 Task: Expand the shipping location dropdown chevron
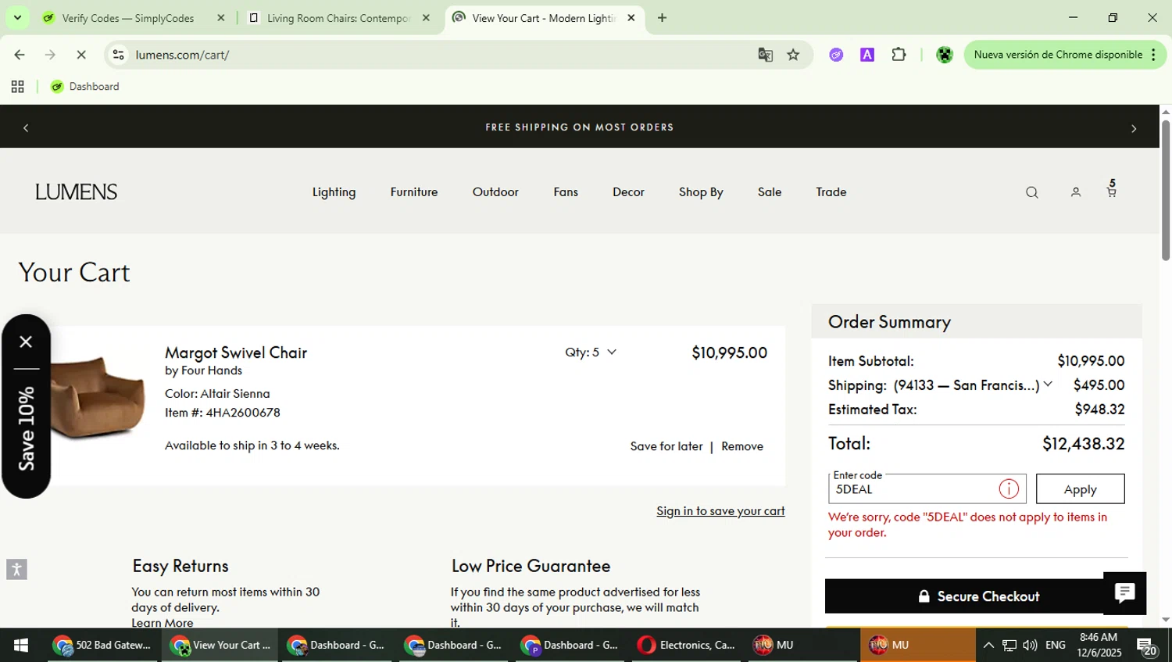click(1048, 385)
